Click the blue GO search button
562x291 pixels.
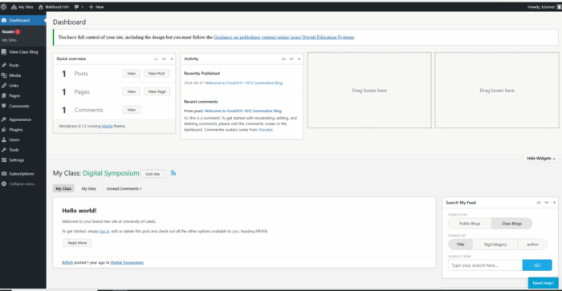(x=537, y=265)
